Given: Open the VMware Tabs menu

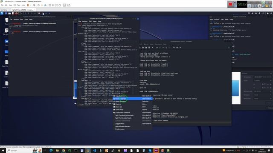Looking at the screenshot, I should tap(19, 5).
